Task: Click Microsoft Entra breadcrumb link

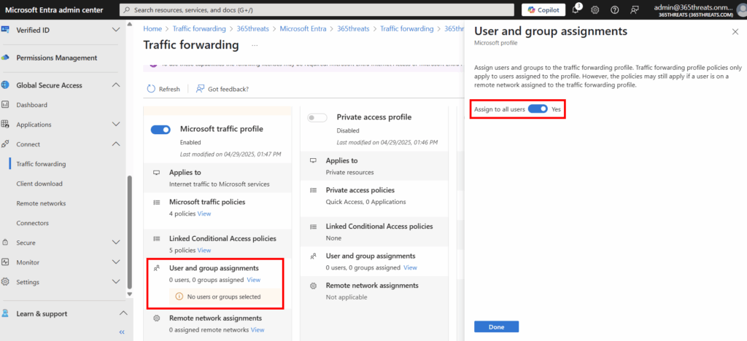Action: tap(303, 28)
